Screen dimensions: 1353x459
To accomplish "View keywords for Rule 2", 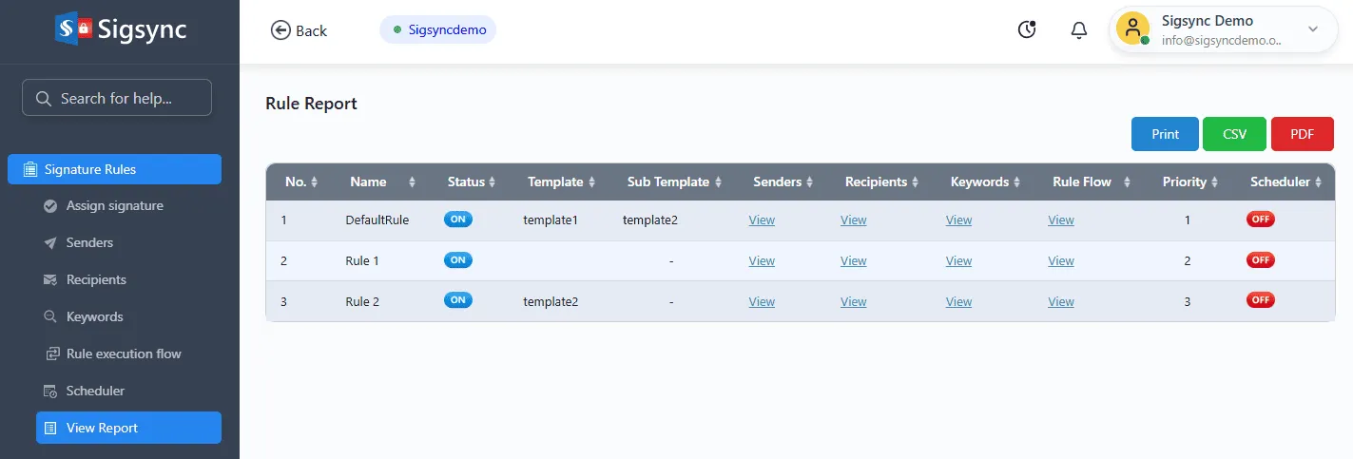I will (x=958, y=302).
